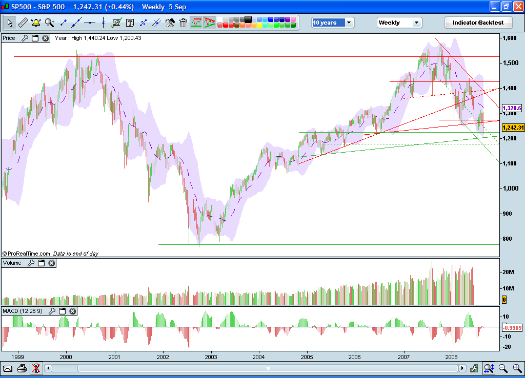Click the 1,600 price axis label
The height and width of the screenshot is (378, 525).
coord(510,38)
